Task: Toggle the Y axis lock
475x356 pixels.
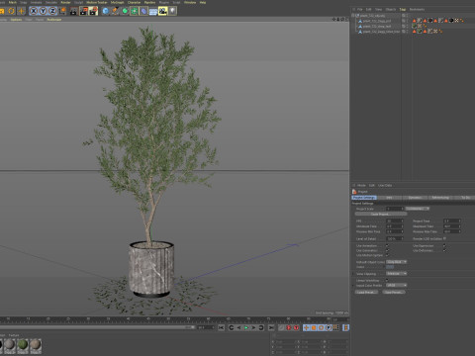Action: [43, 11]
